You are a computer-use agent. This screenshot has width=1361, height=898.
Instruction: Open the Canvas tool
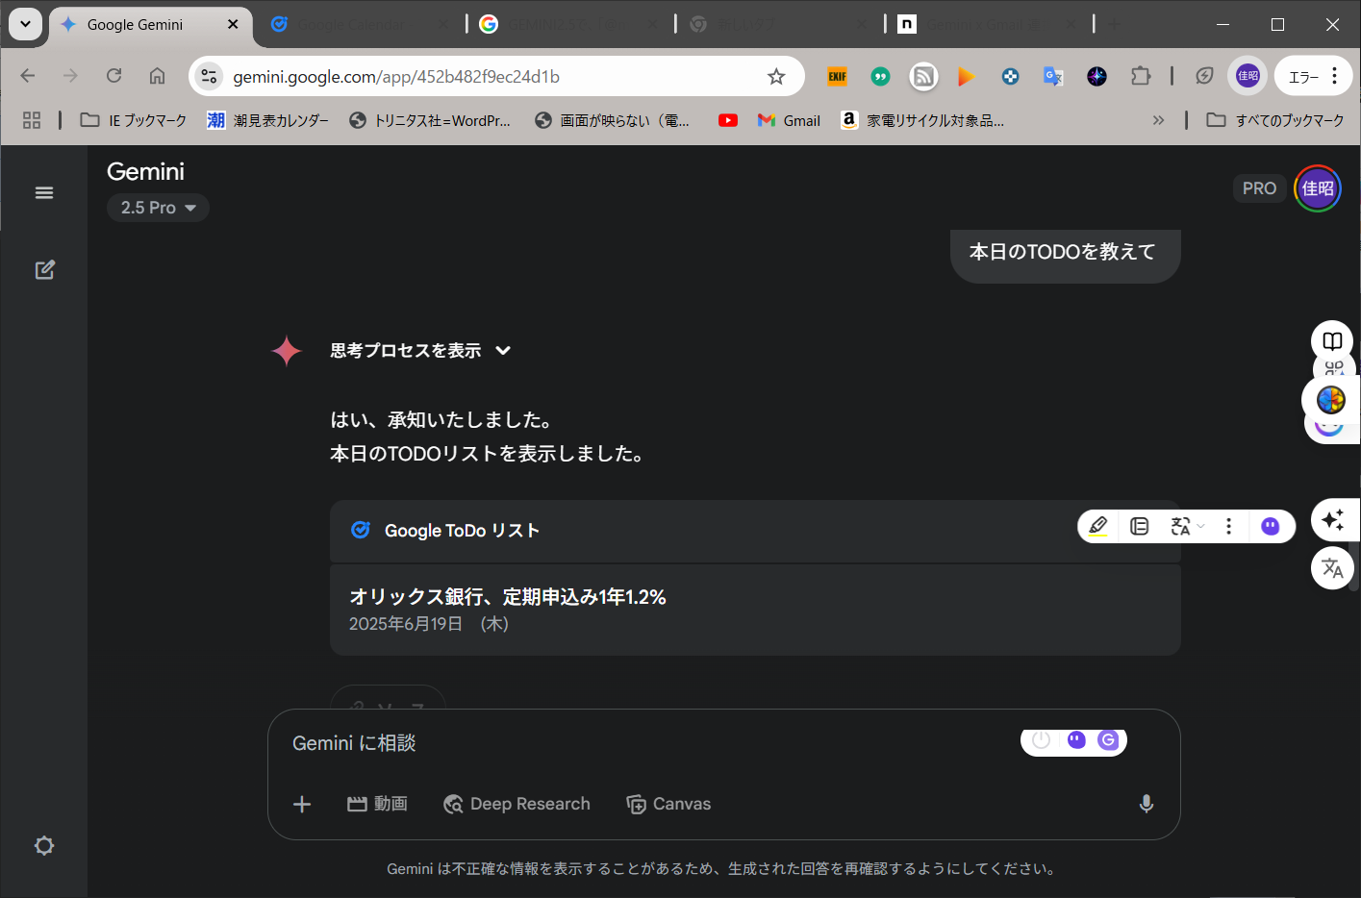pos(668,804)
